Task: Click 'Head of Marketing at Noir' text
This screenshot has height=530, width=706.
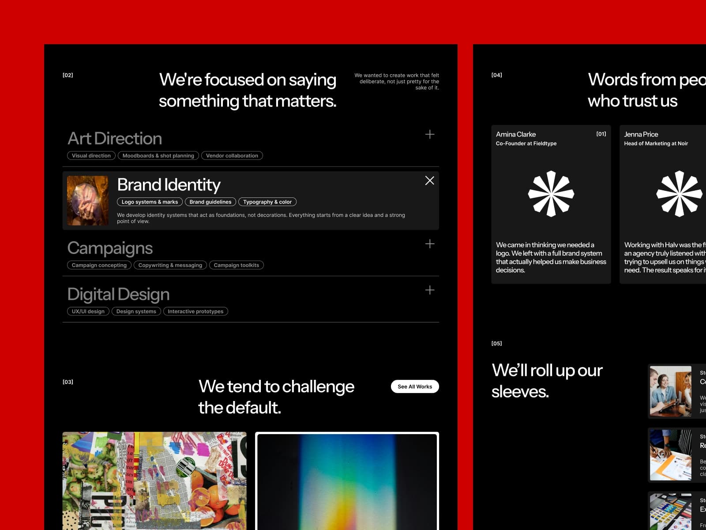Action: (x=656, y=144)
